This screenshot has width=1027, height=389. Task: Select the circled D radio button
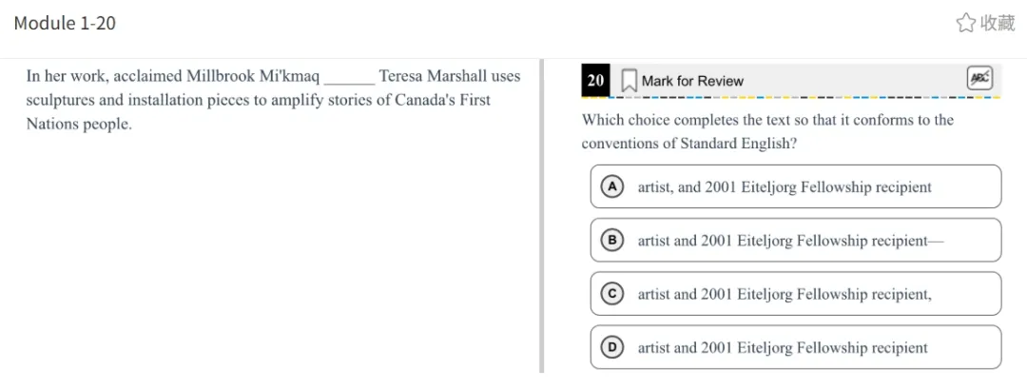612,347
